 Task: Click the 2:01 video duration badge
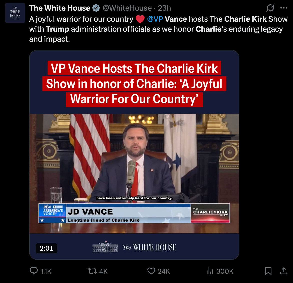click(46, 248)
